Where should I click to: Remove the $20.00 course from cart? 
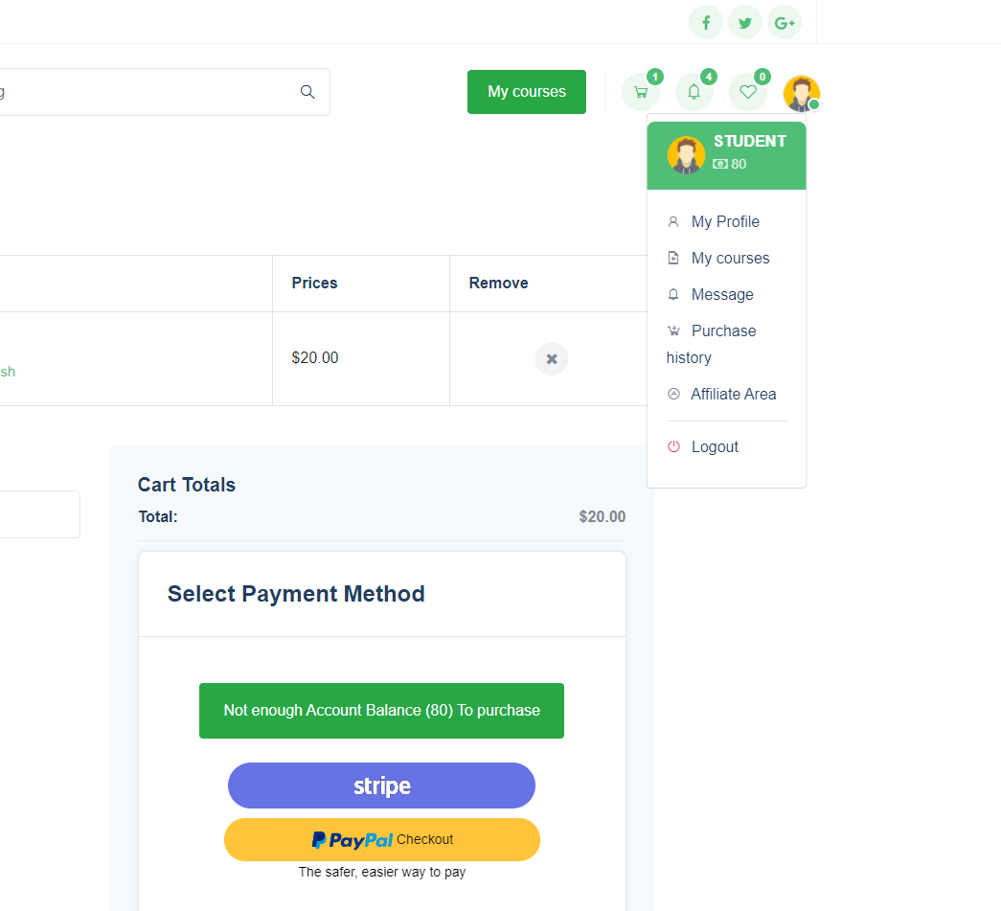coord(552,359)
